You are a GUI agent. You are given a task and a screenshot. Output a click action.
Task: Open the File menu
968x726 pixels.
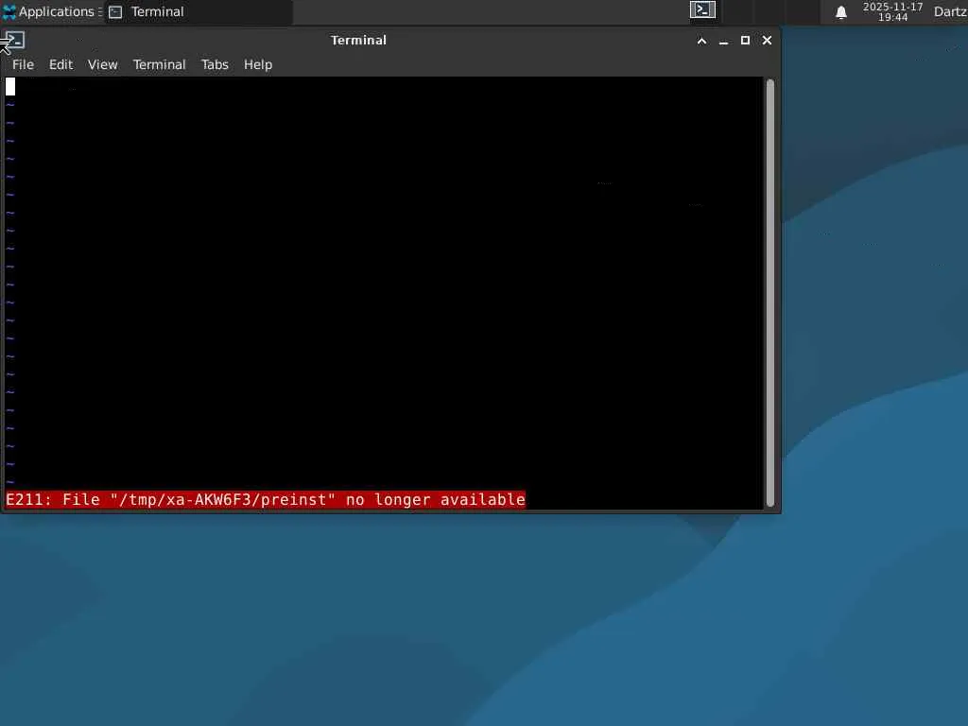pyautogui.click(x=23, y=65)
